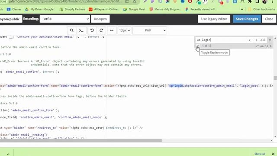Go to the previous search match arrow

(250, 40)
